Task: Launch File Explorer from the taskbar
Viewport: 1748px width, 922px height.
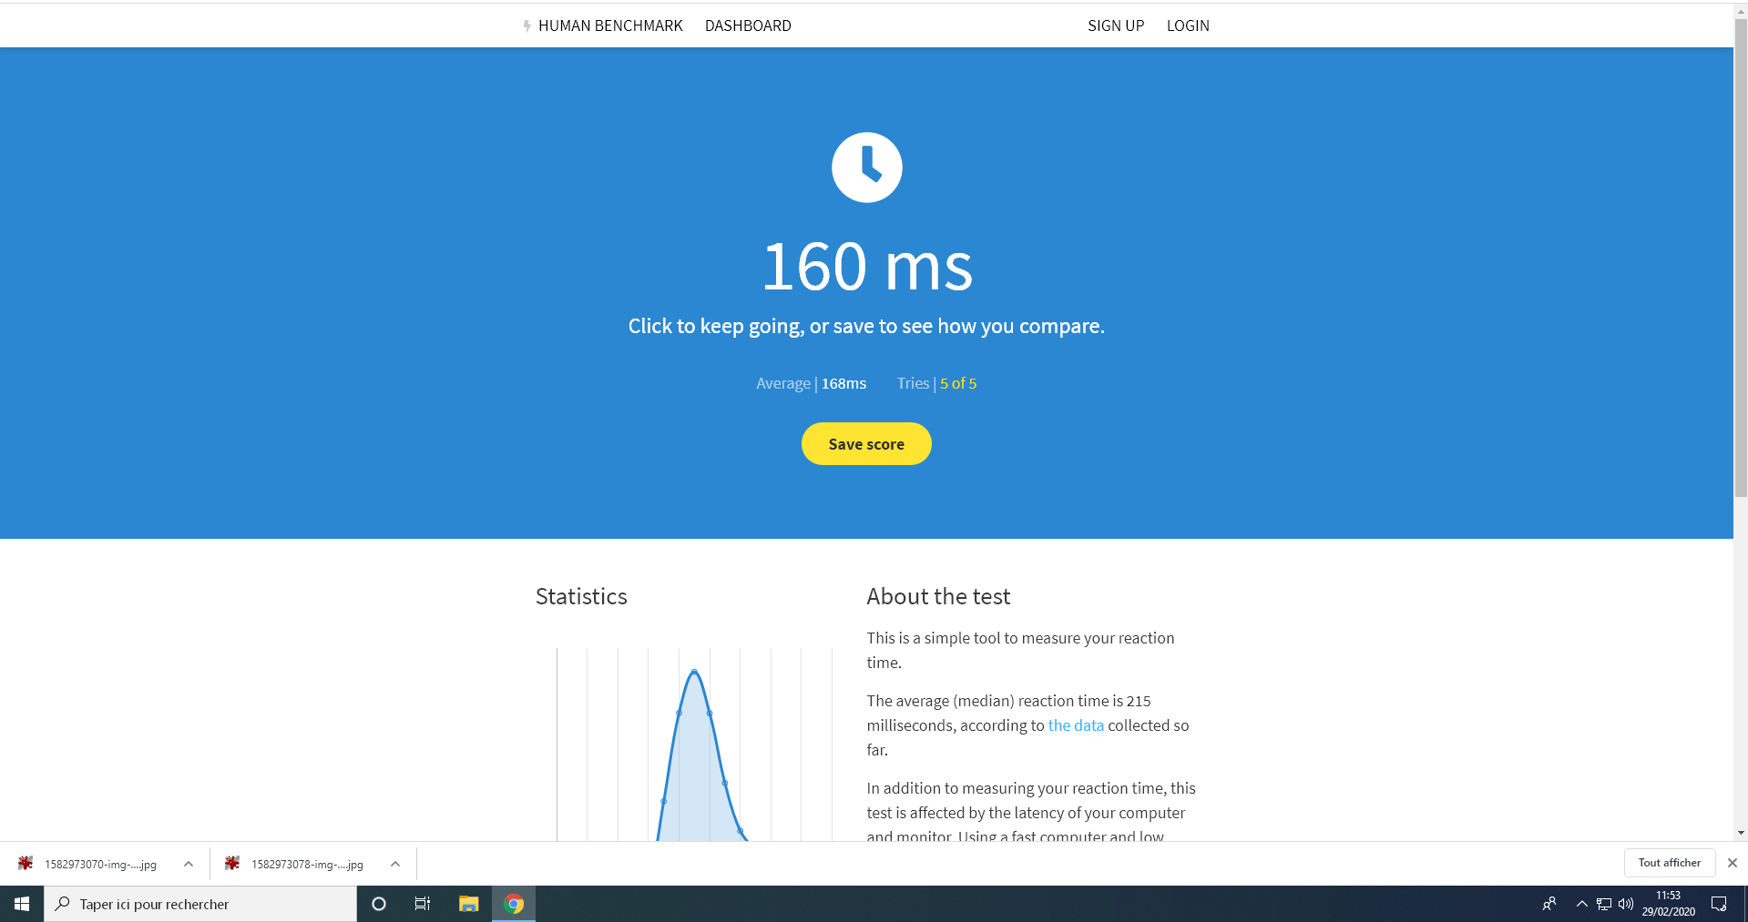Action: pyautogui.click(x=468, y=904)
